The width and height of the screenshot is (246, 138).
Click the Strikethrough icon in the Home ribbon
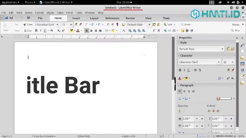click(x=52, y=31)
